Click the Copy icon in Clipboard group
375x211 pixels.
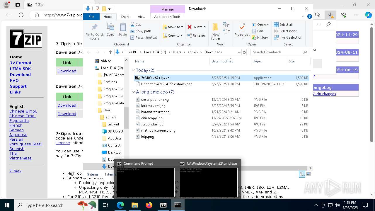(x=110, y=30)
